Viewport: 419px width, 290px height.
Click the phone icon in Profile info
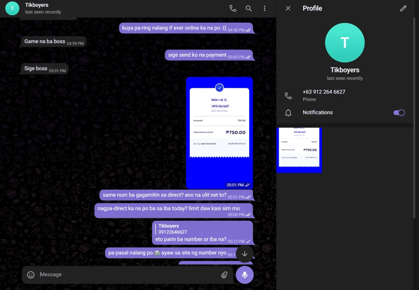pos(288,95)
